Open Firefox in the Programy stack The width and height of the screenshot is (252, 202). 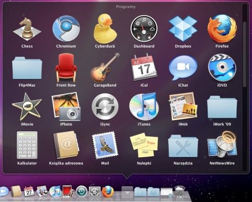pyautogui.click(x=222, y=28)
